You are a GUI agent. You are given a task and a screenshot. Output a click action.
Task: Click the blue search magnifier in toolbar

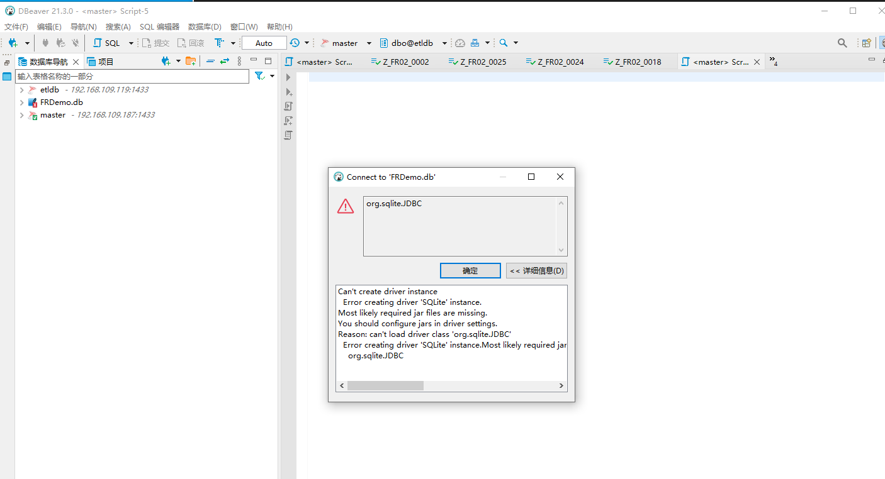click(x=504, y=43)
